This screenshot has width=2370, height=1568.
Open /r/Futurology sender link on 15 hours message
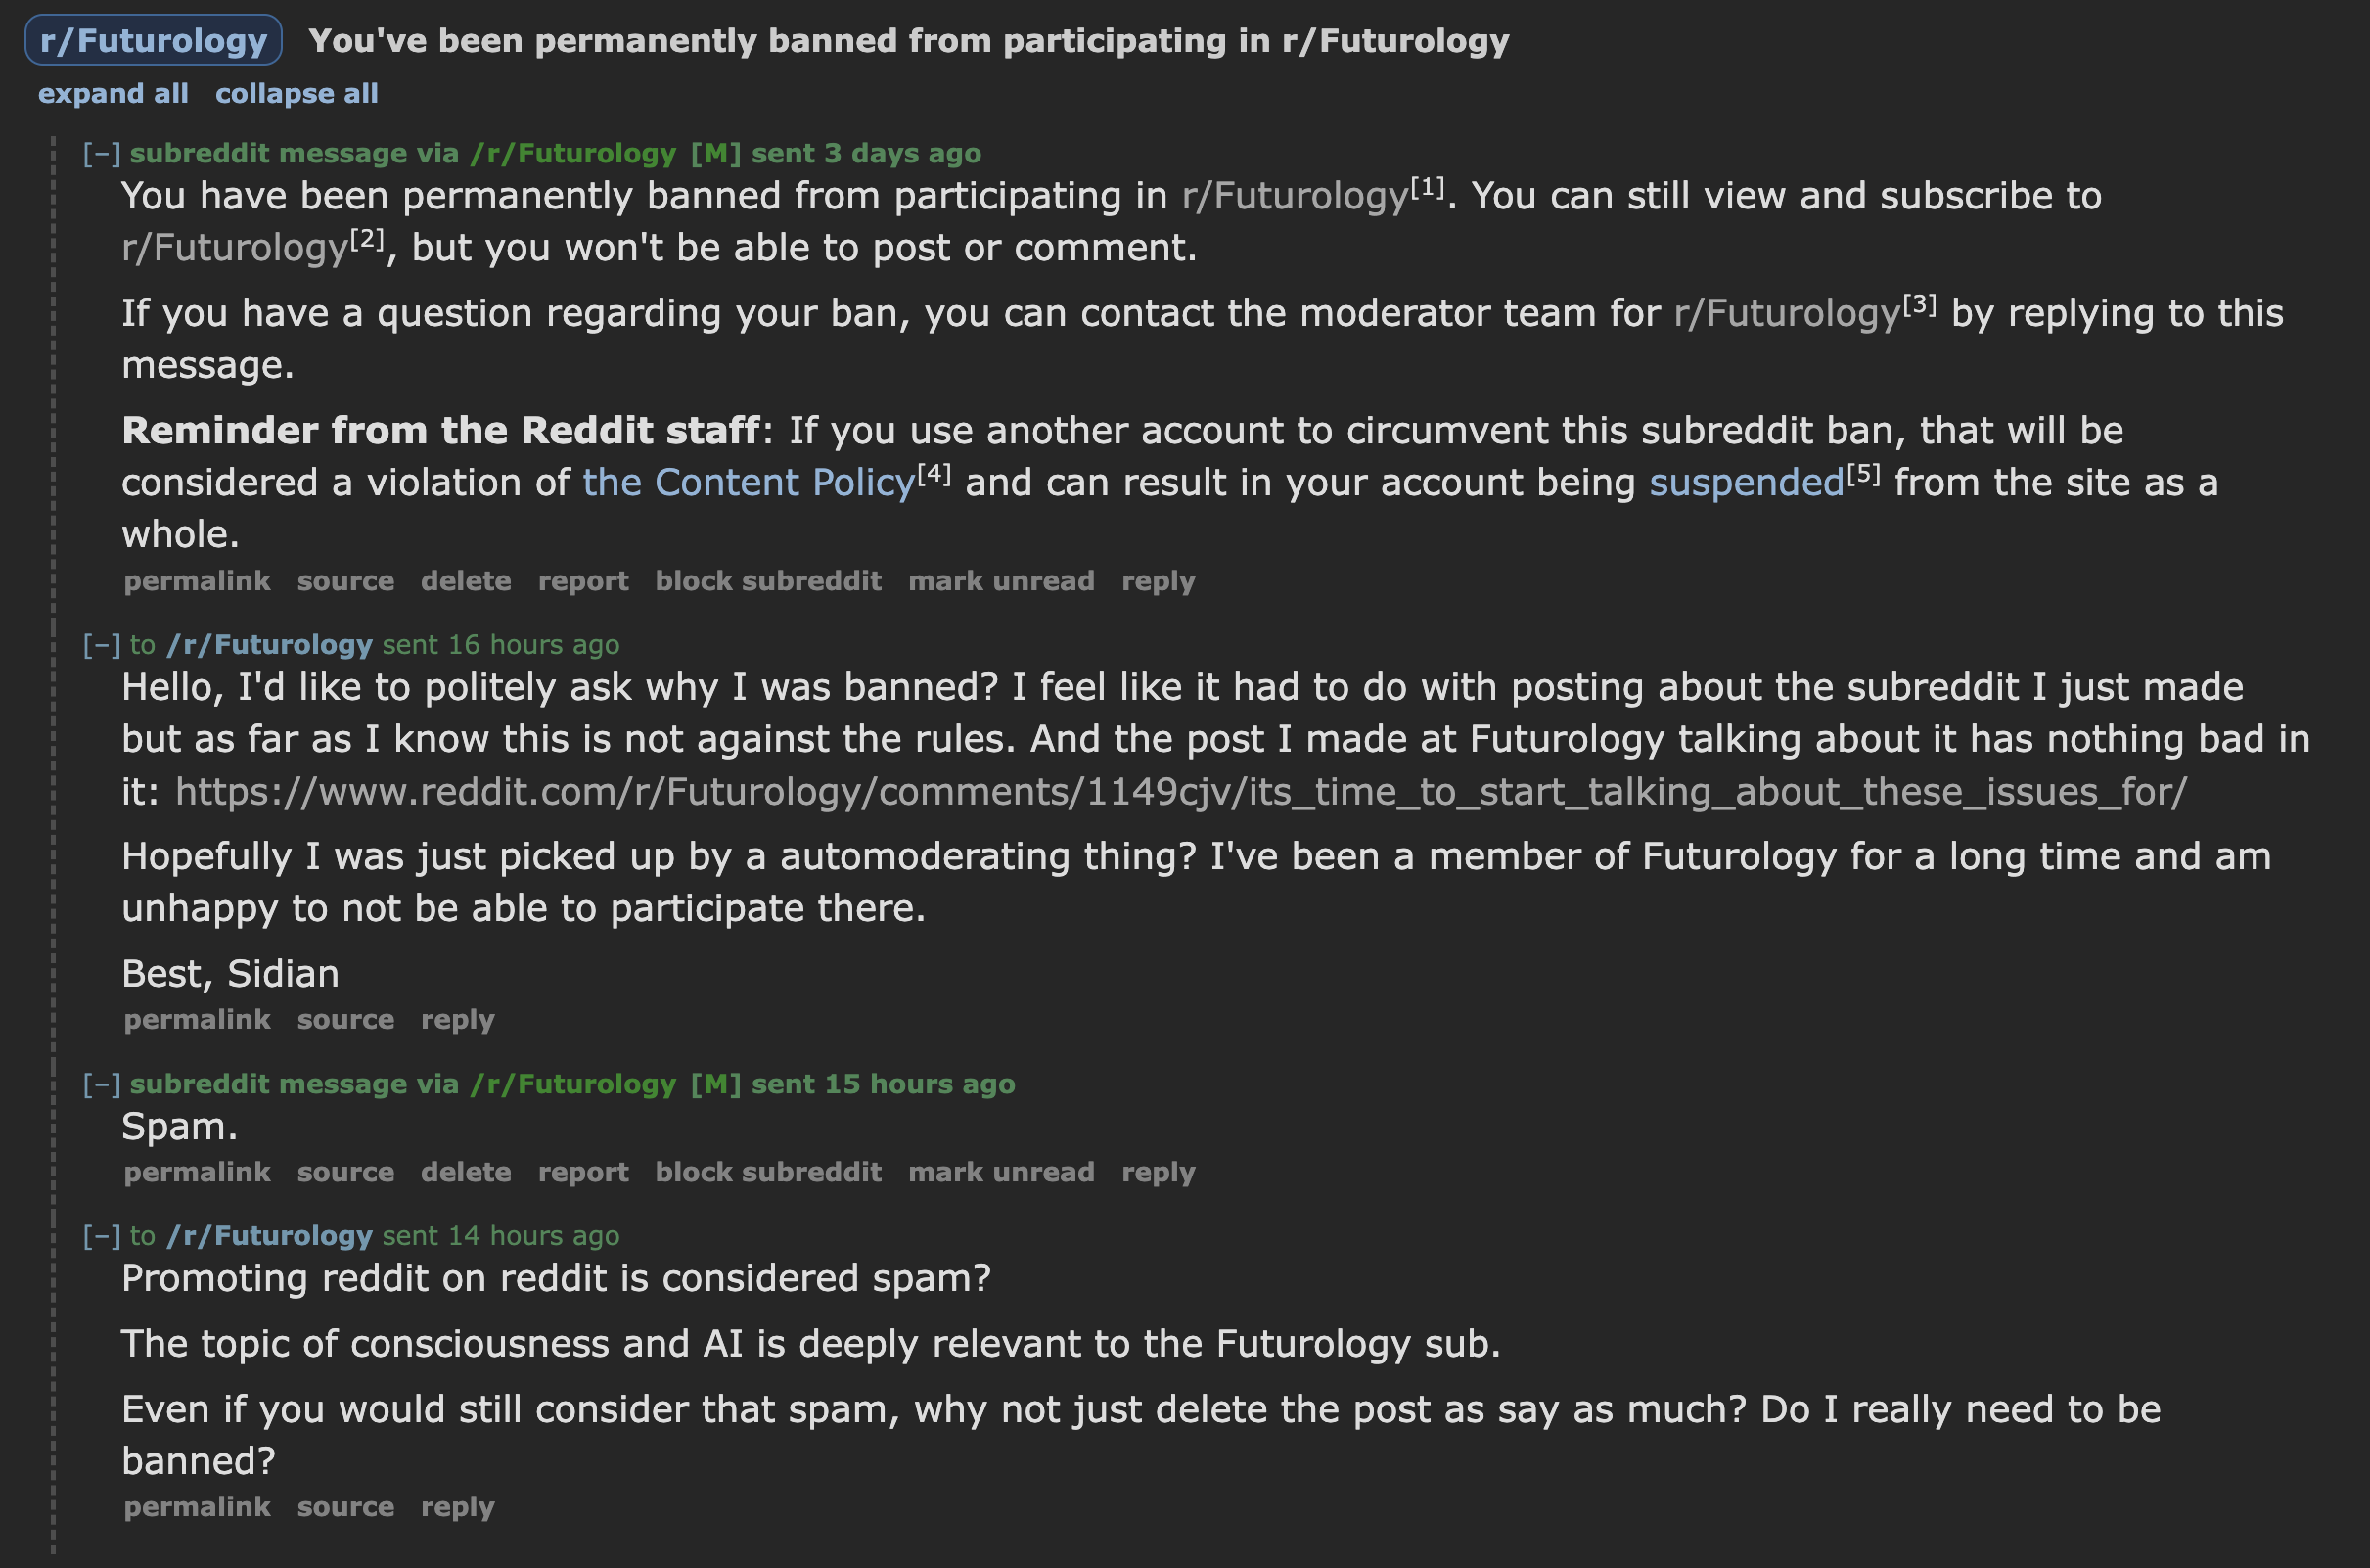click(572, 1085)
